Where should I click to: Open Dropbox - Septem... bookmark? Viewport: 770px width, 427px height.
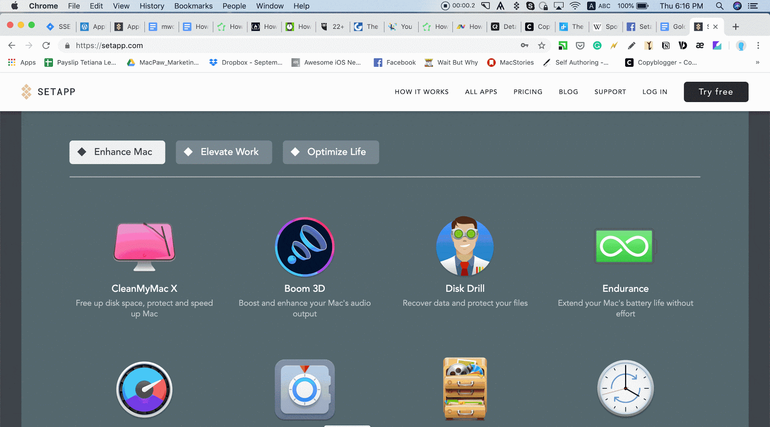[x=246, y=63]
